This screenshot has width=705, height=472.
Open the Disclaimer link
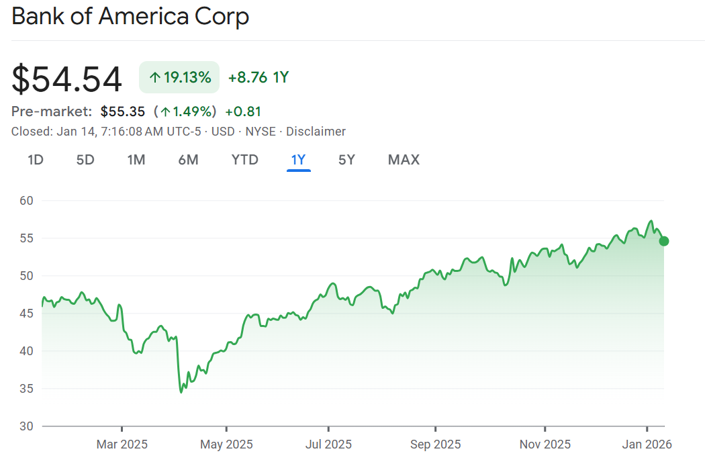coord(316,132)
